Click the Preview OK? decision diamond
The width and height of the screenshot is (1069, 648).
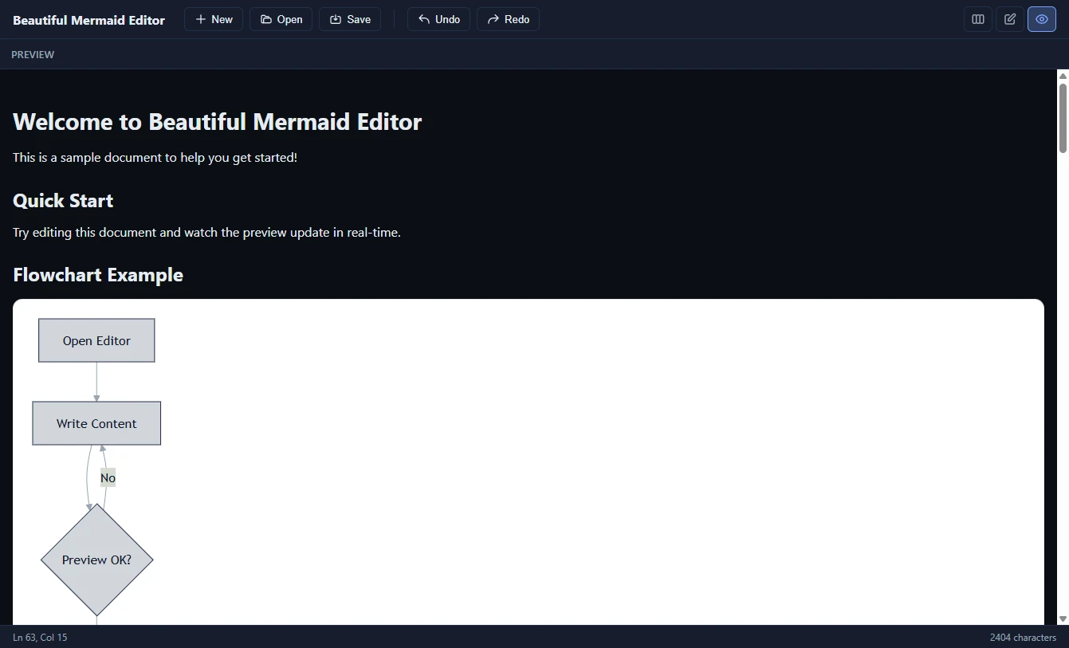[96, 560]
